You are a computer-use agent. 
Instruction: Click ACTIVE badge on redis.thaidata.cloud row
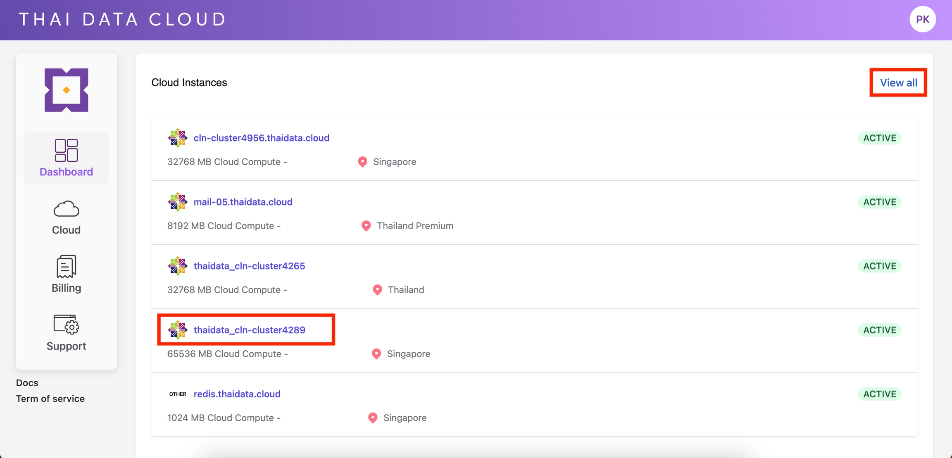click(879, 394)
